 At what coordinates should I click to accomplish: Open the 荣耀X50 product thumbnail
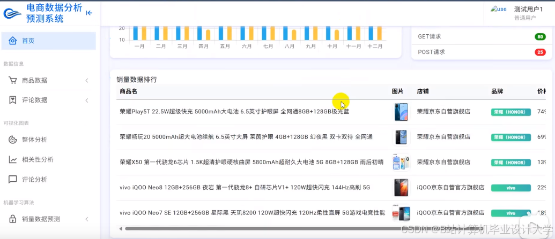401,163
